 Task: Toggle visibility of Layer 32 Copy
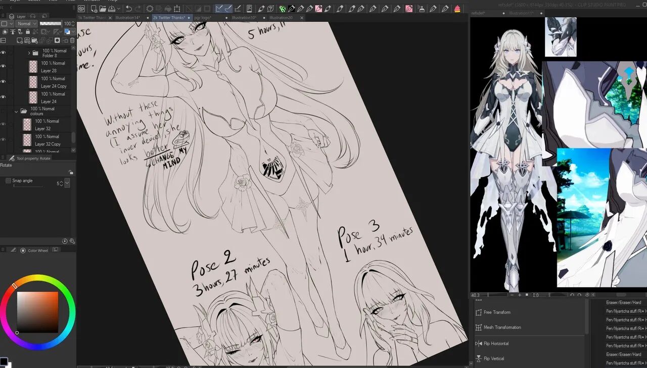click(3, 140)
